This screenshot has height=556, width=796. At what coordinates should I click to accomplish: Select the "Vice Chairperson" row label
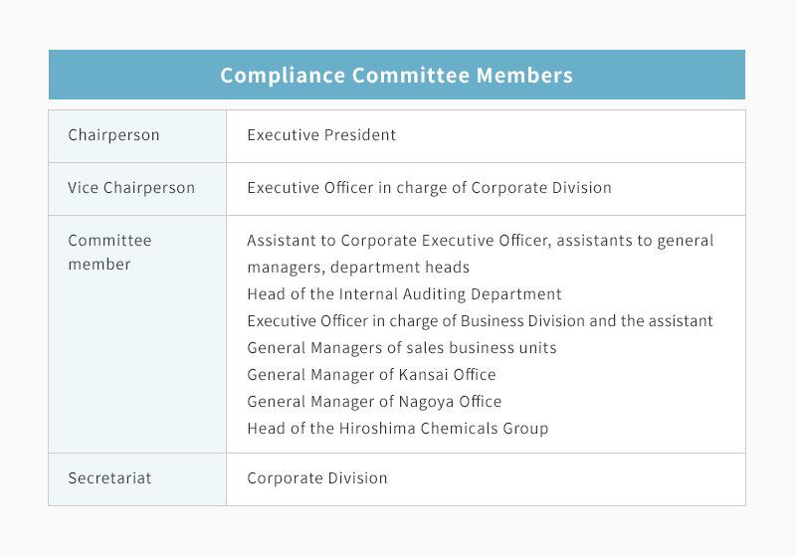pyautogui.click(x=131, y=188)
